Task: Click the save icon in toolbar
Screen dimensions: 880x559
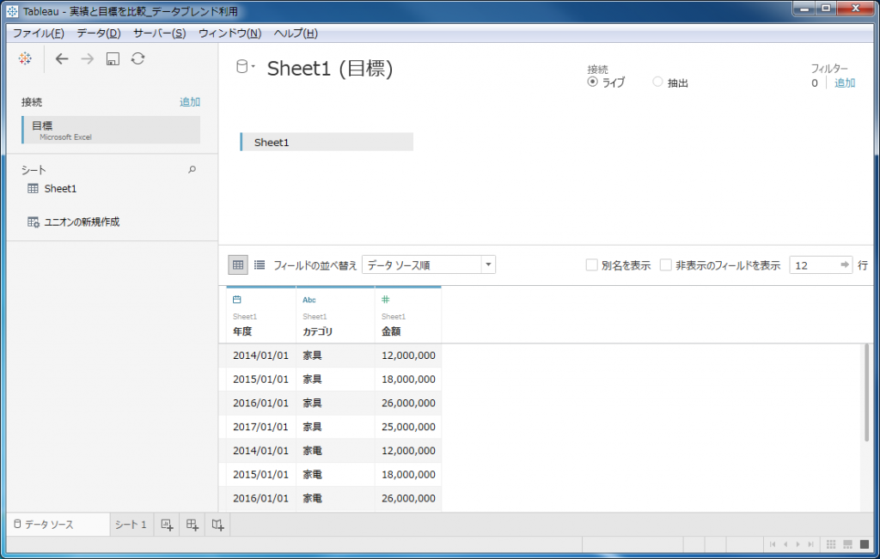Action: [113, 58]
